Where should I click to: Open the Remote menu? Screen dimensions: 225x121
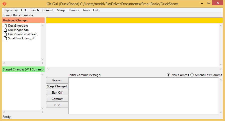pyautogui.click(x=74, y=10)
